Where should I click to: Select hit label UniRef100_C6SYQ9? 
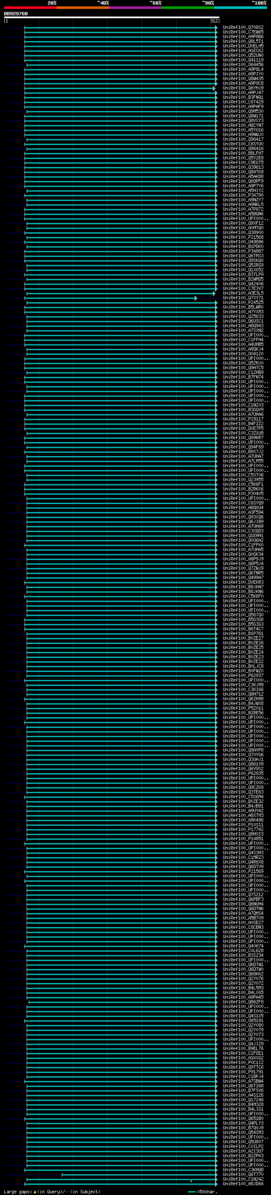pos(243,503)
